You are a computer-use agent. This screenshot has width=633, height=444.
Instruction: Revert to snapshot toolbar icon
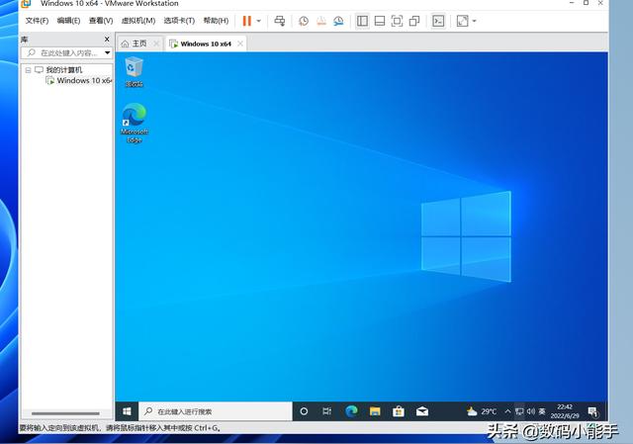click(x=321, y=21)
